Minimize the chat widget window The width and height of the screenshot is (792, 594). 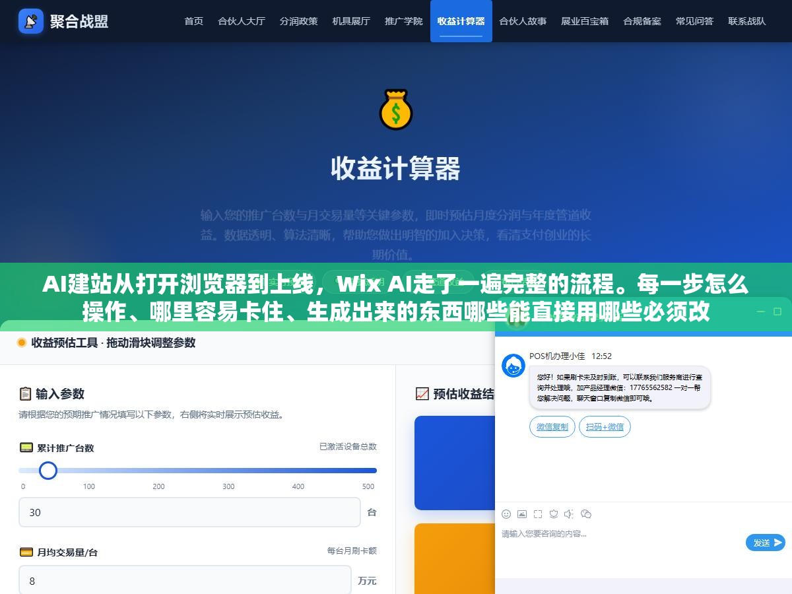[762, 312]
